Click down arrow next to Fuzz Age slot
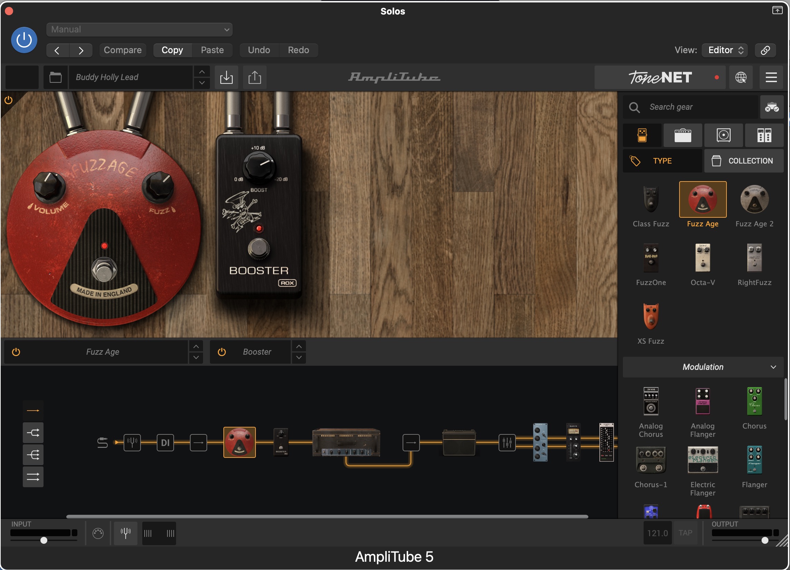This screenshot has width=790, height=570. pos(196,358)
